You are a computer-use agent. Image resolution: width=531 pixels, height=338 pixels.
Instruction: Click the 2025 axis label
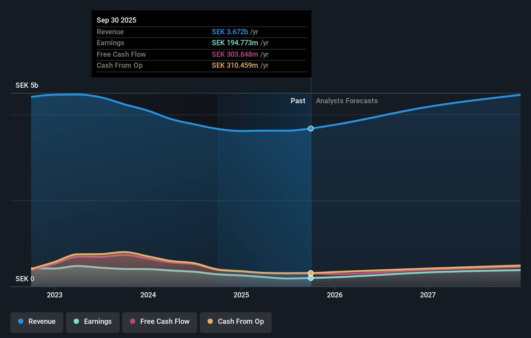point(242,295)
